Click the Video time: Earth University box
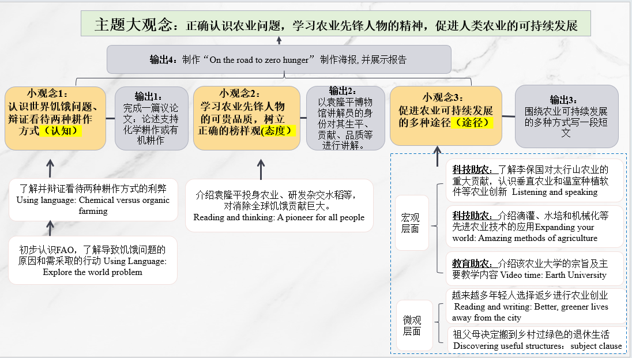Viewport: 632px width, 358px height. pyautogui.click(x=534, y=269)
